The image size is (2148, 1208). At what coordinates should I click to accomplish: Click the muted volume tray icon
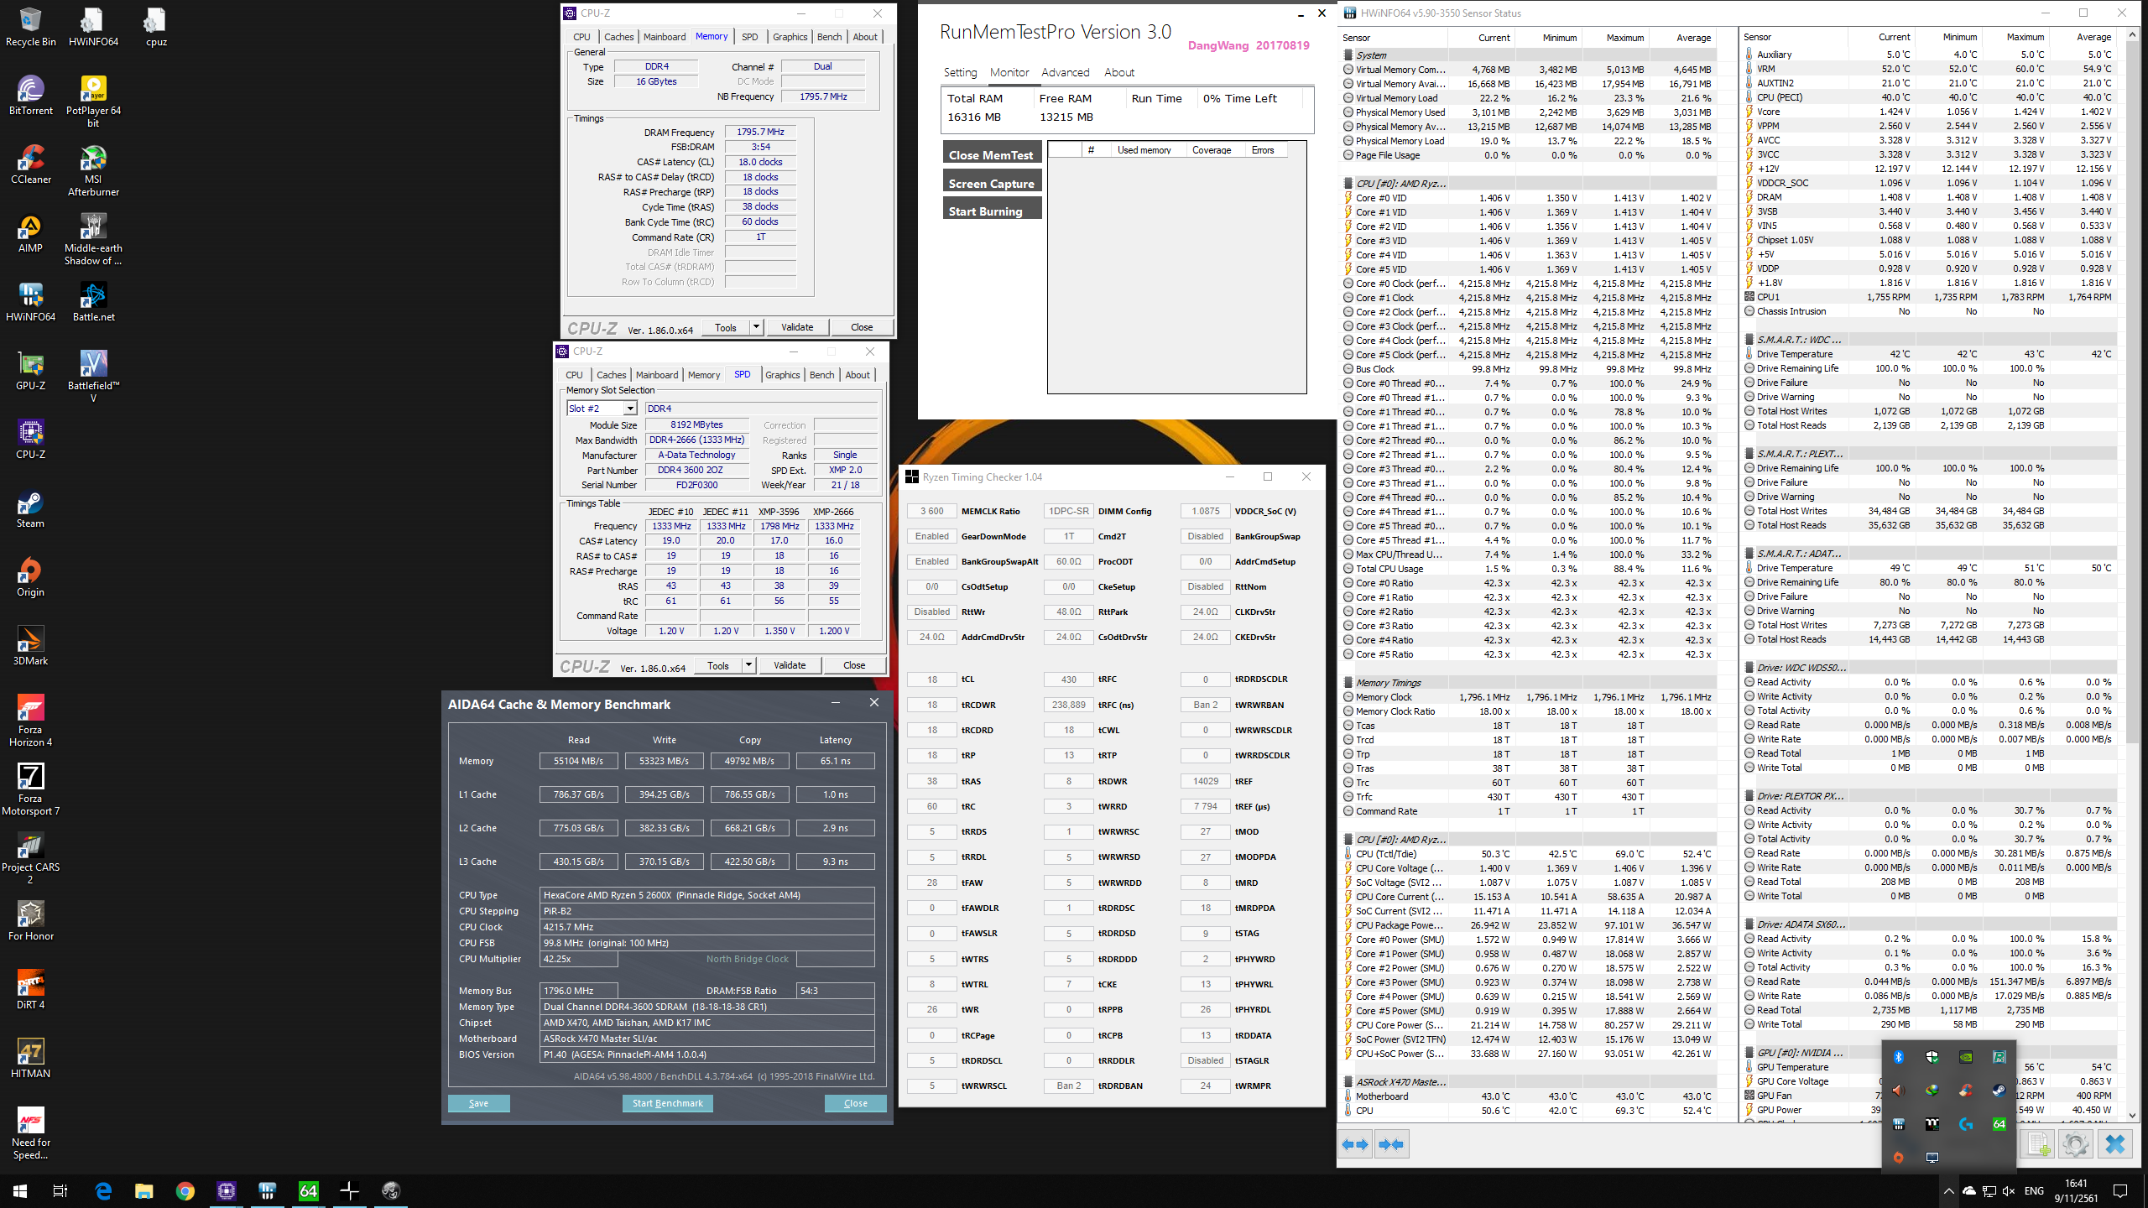2008,1191
